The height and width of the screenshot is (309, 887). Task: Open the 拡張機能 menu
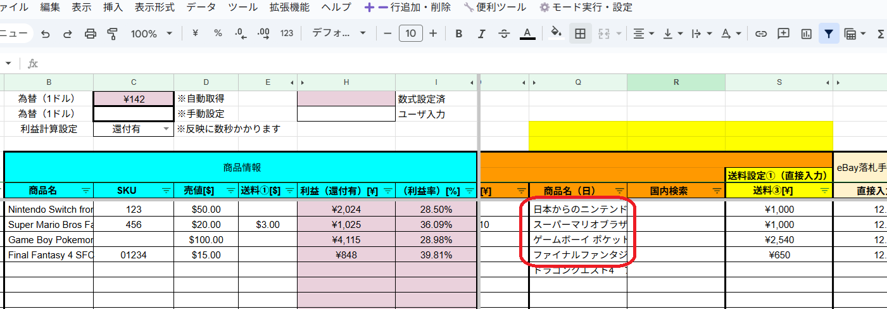(x=289, y=8)
